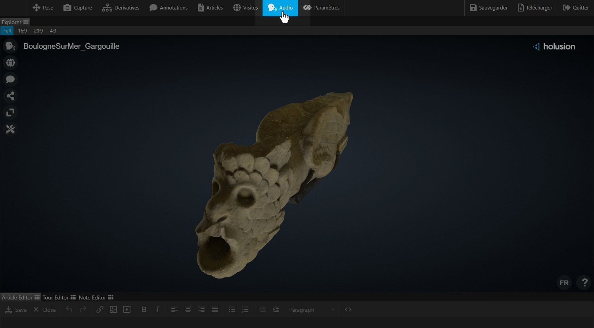
Task: Click Close in article editor
Action: [x=44, y=310]
